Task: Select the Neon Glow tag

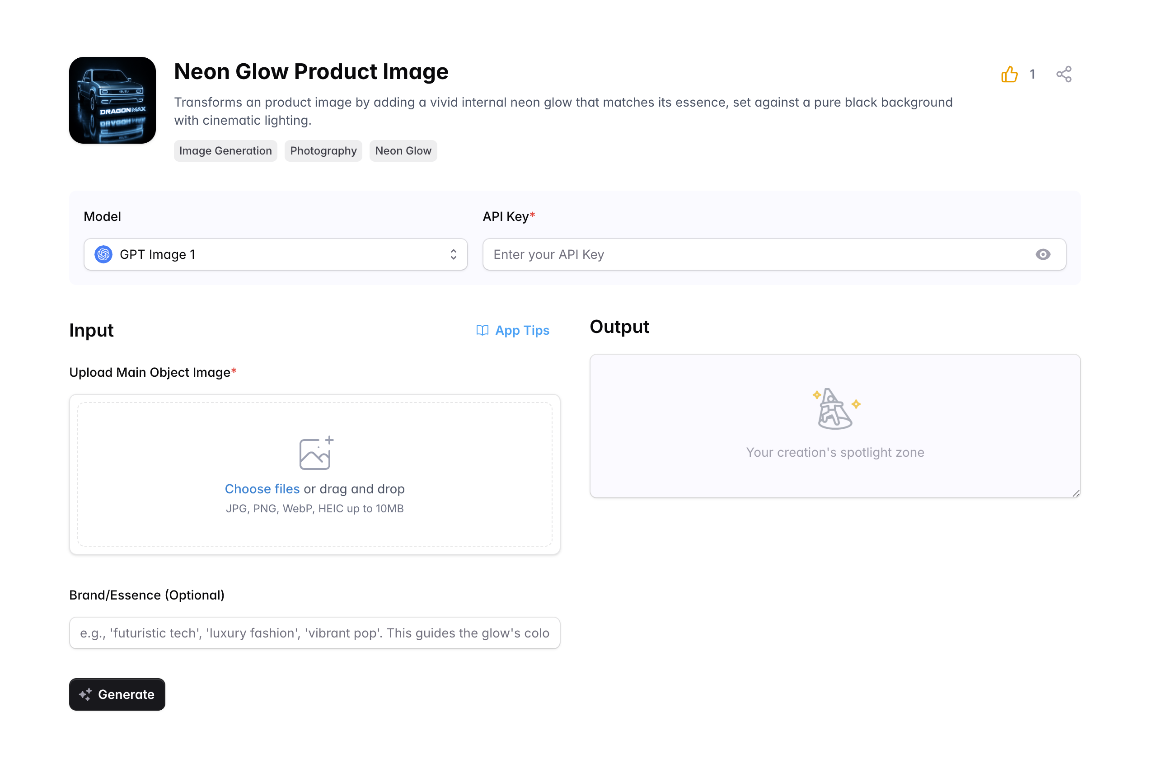Action: 403,151
